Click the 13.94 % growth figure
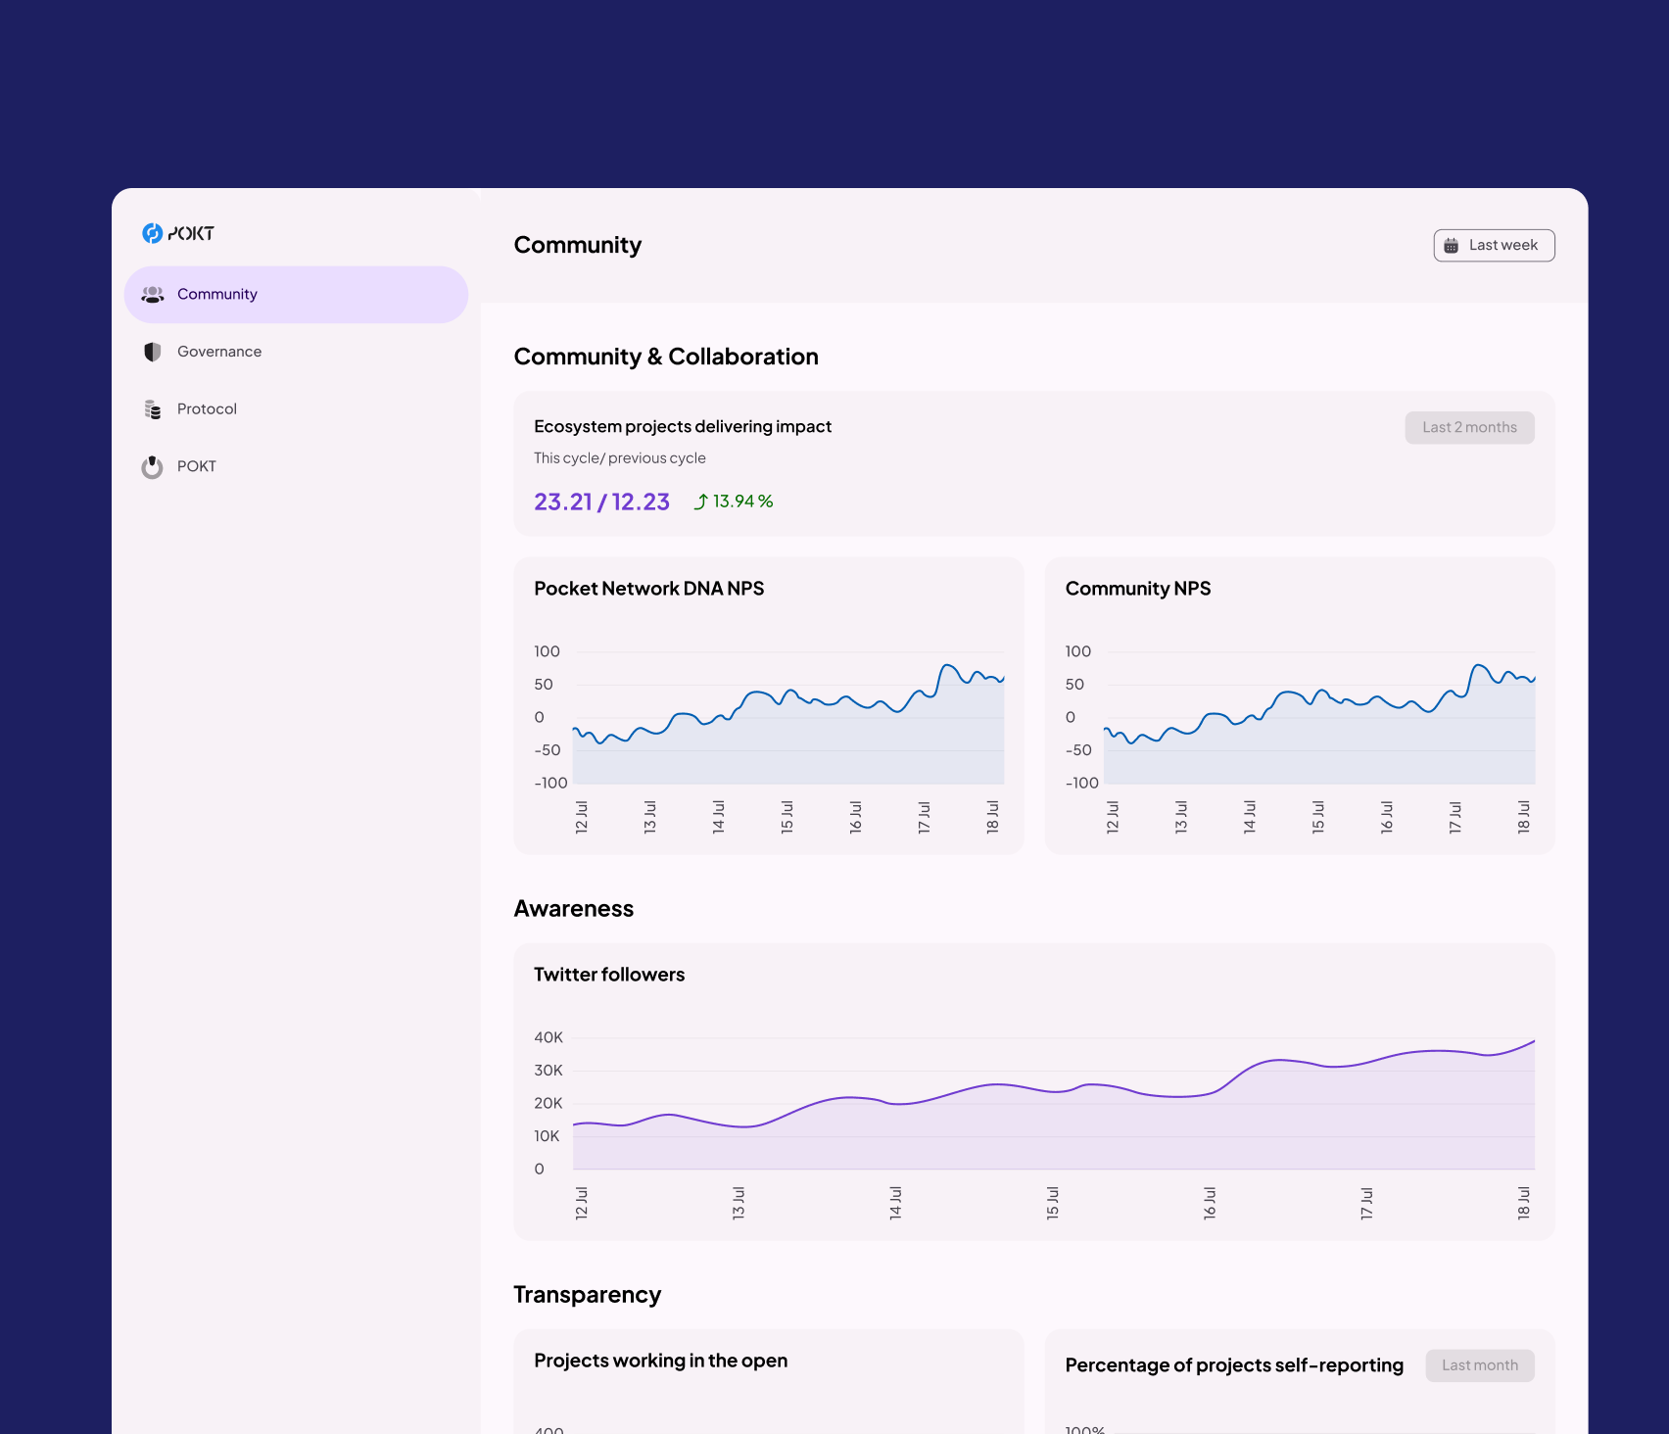1669x1434 pixels. click(742, 502)
